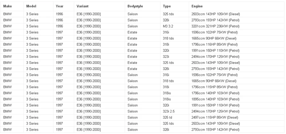Select the 325 td type cell
This screenshot has width=286, height=134.
point(167,118)
